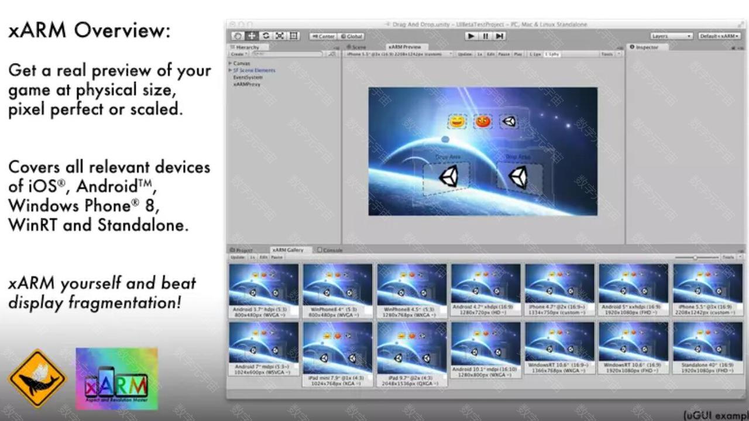Toggle Edit in the xARM Preview toolbar
Viewport: 749px width, 421px height.
tap(491, 54)
